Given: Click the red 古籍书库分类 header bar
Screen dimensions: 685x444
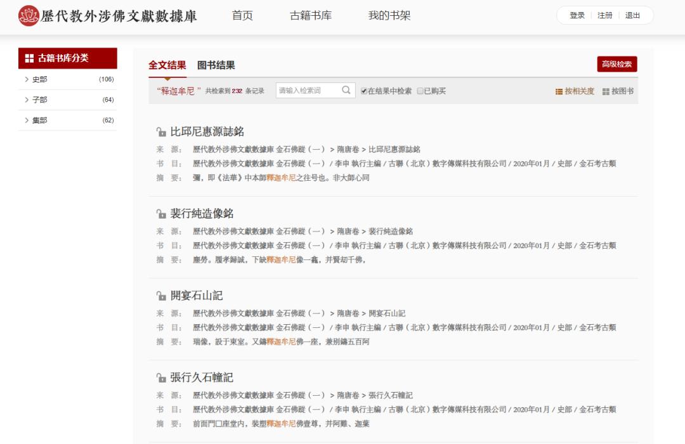Looking at the screenshot, I should point(67,58).
